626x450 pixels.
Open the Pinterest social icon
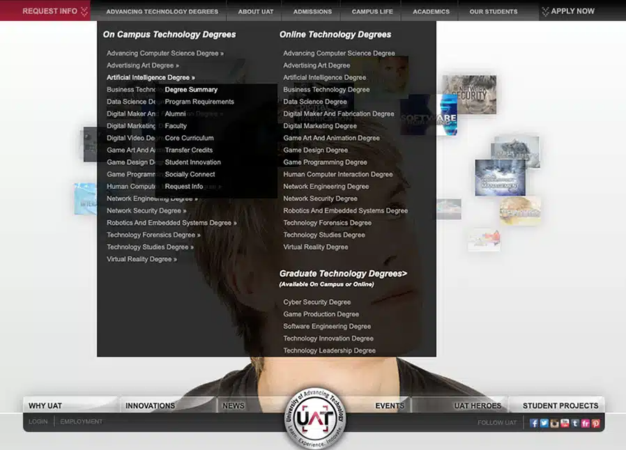point(595,423)
